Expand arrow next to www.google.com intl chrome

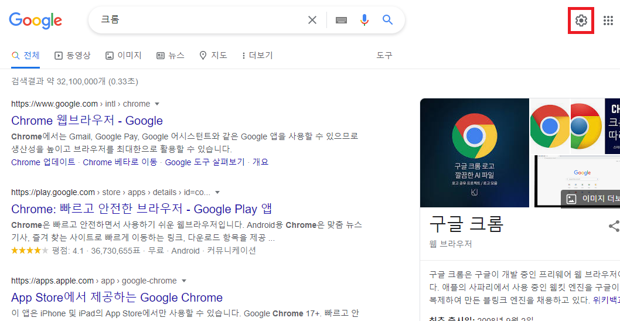pyautogui.click(x=156, y=104)
